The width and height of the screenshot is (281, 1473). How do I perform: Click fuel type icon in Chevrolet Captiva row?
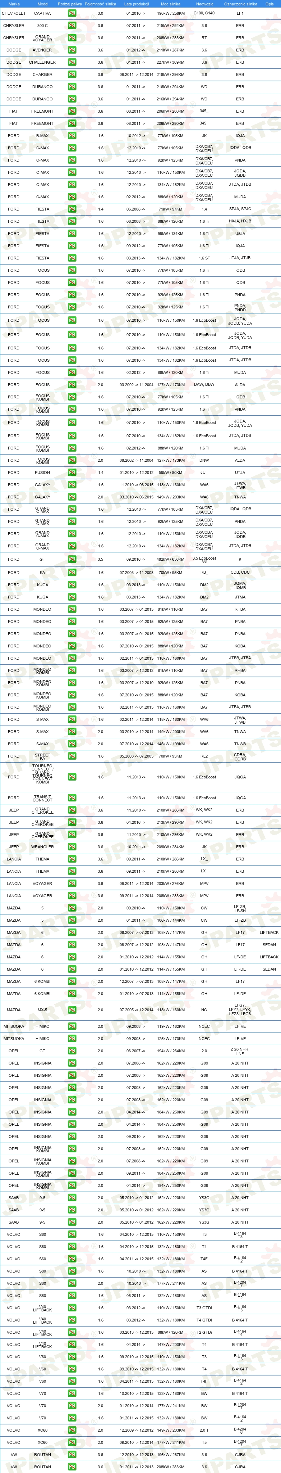pos(72,13)
